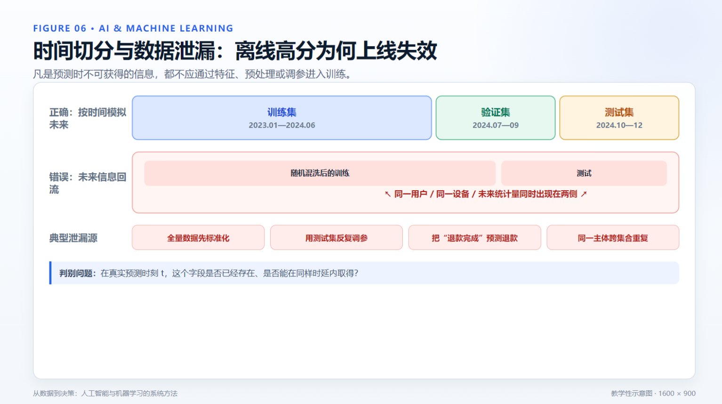Click the date range 2023.01—2024.06
Image resolution: width=722 pixels, height=404 pixels.
(282, 125)
